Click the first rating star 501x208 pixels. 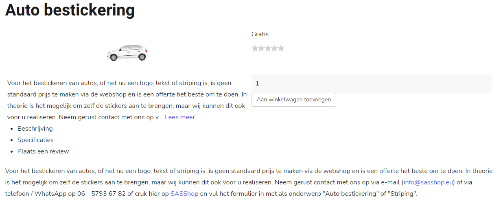click(255, 48)
